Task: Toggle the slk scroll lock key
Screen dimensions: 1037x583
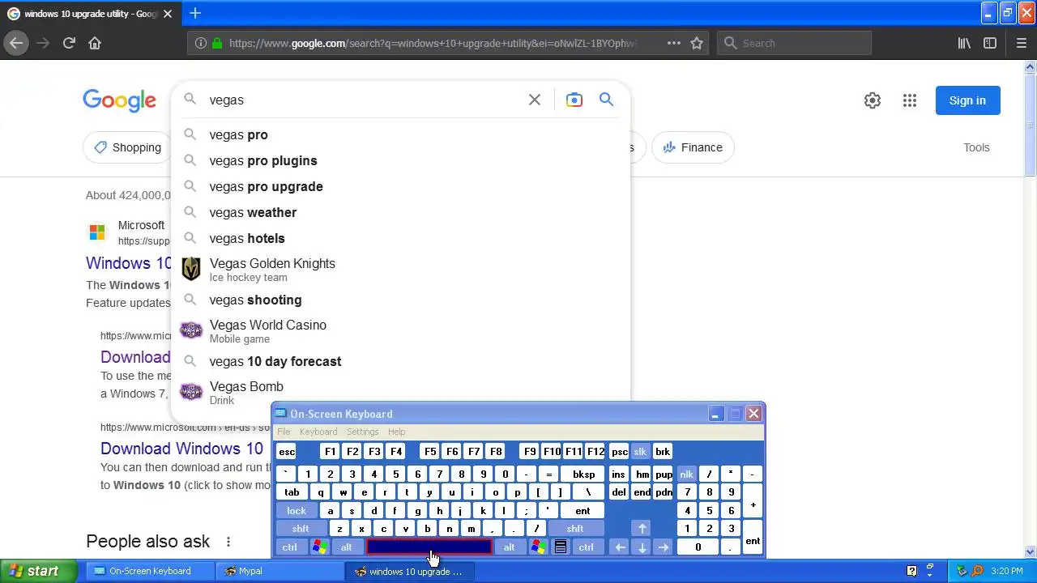Action: [640, 452]
